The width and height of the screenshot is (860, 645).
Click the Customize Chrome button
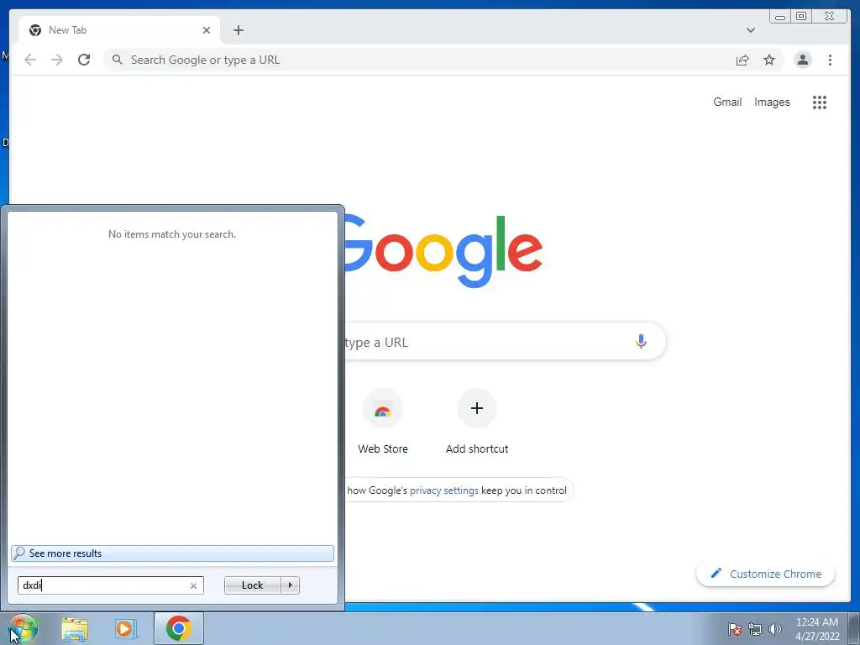766,574
